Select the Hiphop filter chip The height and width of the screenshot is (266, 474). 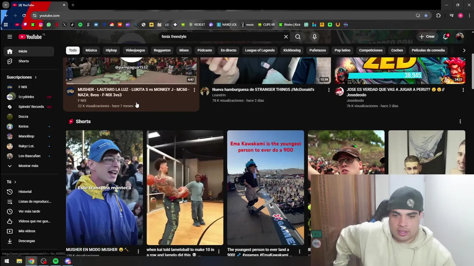click(x=111, y=50)
